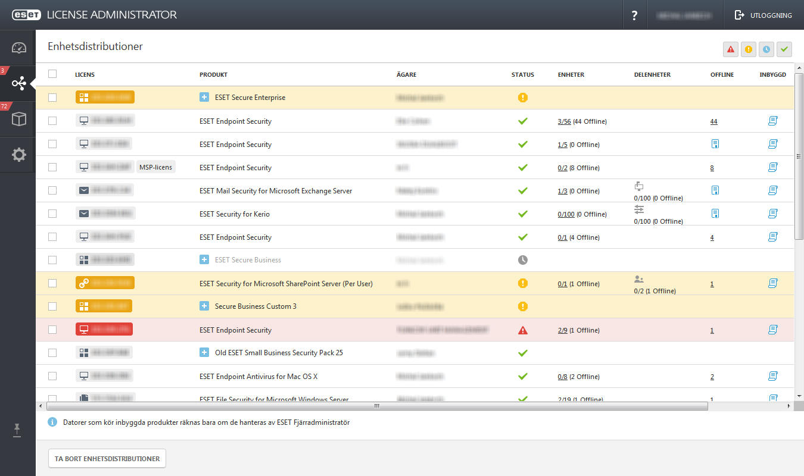Click the info icon beside Datorer note
The height and width of the screenshot is (476, 804).
(52, 422)
